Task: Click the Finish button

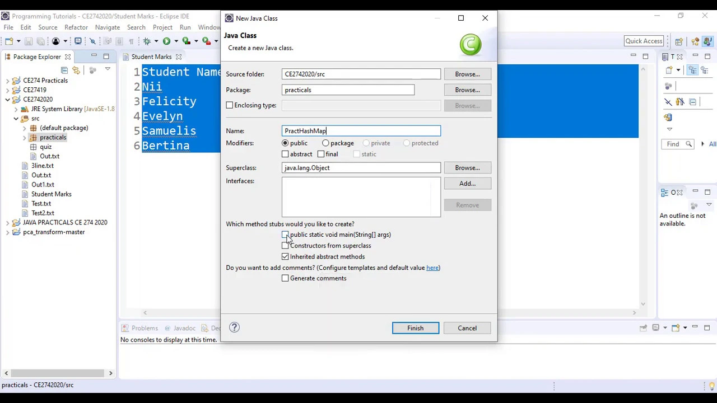Action: point(415,328)
